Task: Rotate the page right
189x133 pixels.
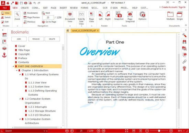Action: [x=108, y=16]
